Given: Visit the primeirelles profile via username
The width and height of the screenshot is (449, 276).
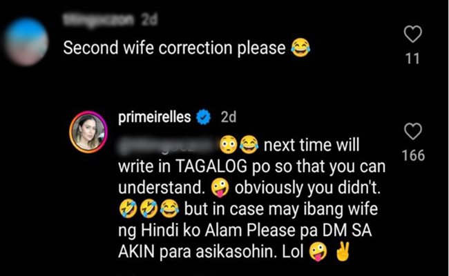Looking at the screenshot, I should pos(154,117).
